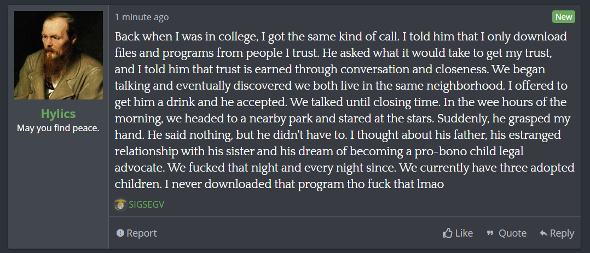The height and width of the screenshot is (253, 590).
Task: Reply to post via Reply label
Action: coord(562,233)
